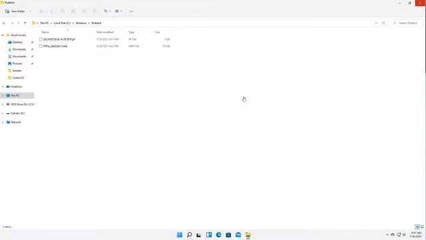Open the Sort options dropdown
This screenshot has width=426, height=240.
click(107, 11)
